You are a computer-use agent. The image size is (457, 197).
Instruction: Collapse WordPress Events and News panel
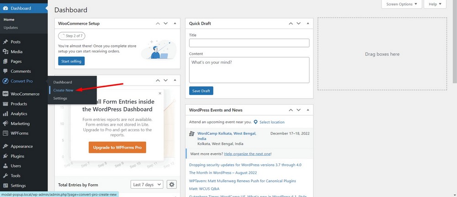(308, 110)
